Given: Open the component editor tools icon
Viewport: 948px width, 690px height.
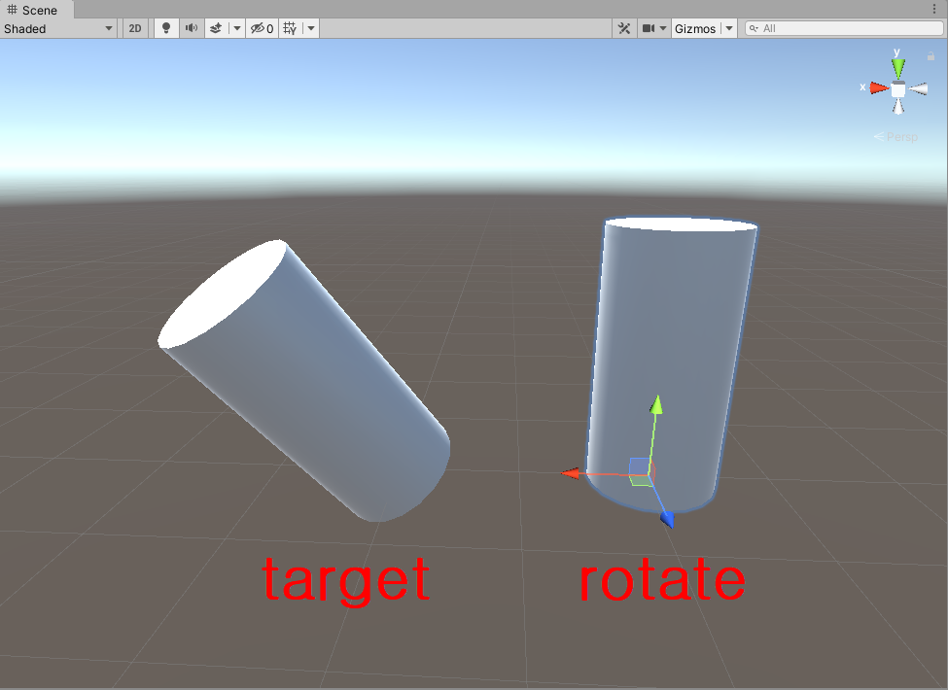Looking at the screenshot, I should [x=624, y=28].
